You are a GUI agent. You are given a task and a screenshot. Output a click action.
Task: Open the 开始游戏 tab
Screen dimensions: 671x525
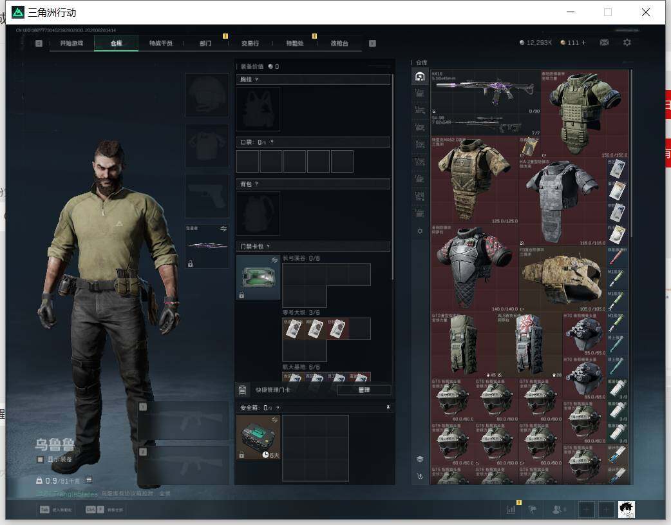click(71, 43)
